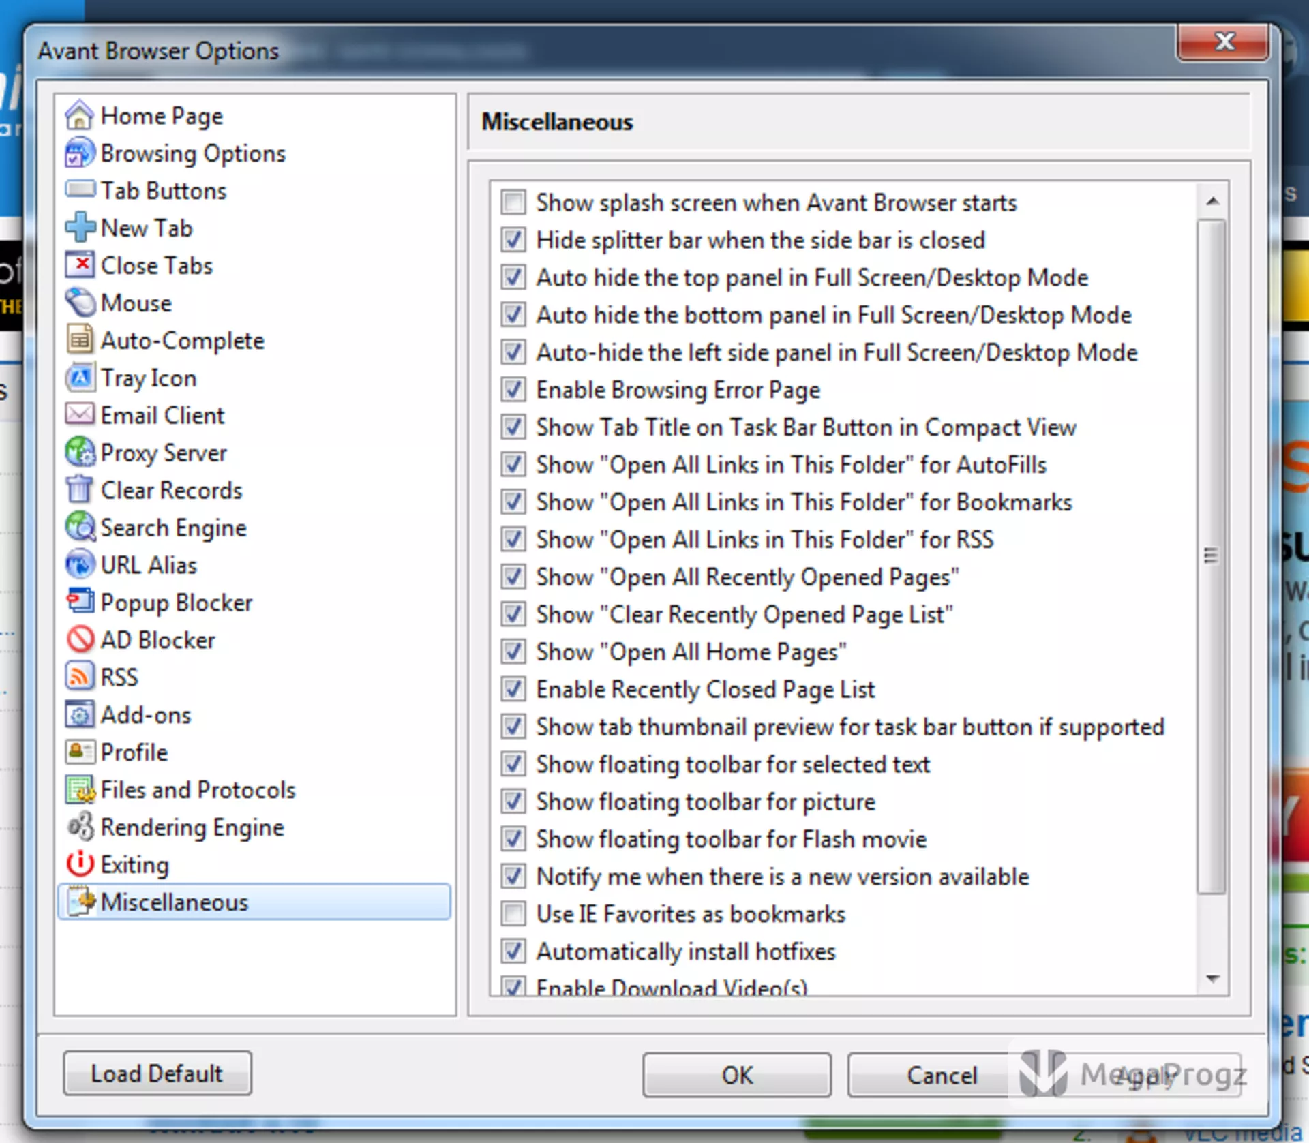
Task: Toggle Auto hide the top panel option
Action: click(x=513, y=277)
